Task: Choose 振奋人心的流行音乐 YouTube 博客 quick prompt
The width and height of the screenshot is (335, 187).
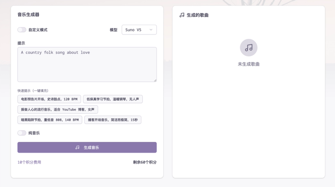Action: (x=58, y=110)
